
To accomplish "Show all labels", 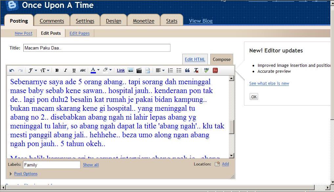I will (91, 165).
